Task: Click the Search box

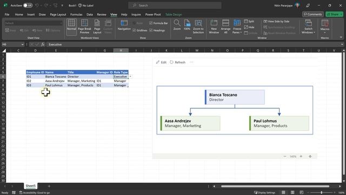Action: point(175,5)
